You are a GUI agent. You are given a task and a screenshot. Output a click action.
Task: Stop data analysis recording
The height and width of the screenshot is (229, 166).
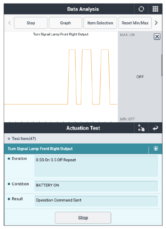click(x=31, y=23)
